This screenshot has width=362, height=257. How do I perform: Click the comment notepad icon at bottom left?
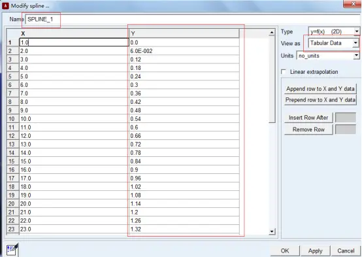click(12, 249)
